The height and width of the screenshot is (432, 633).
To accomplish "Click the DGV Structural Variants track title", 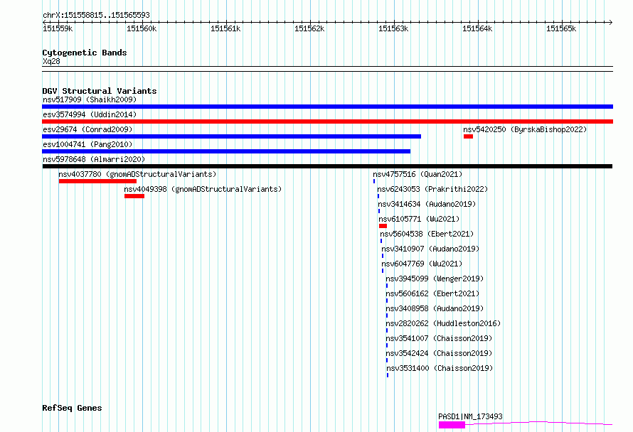I will tap(100, 91).
